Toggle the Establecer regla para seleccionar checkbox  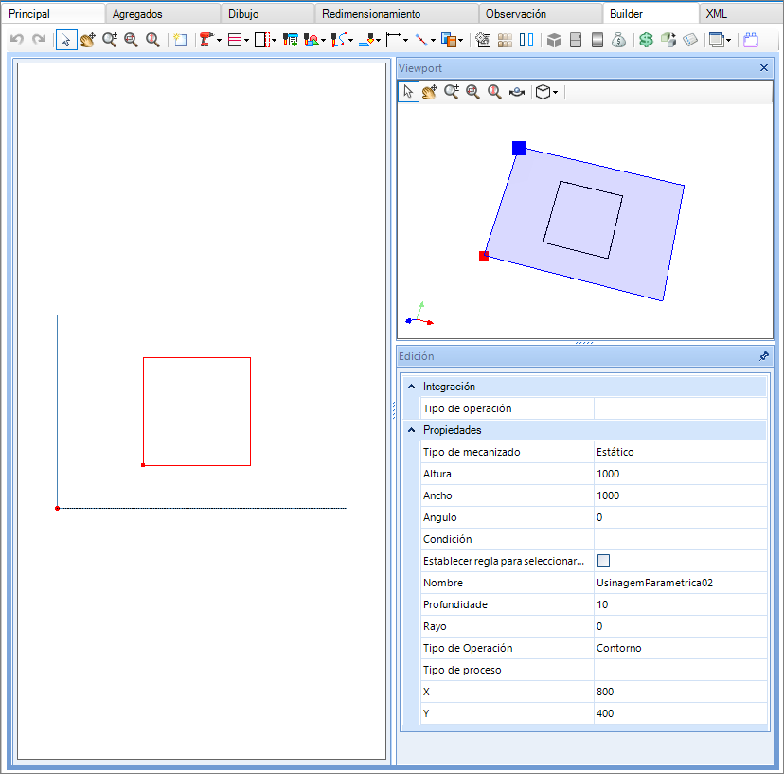603,560
